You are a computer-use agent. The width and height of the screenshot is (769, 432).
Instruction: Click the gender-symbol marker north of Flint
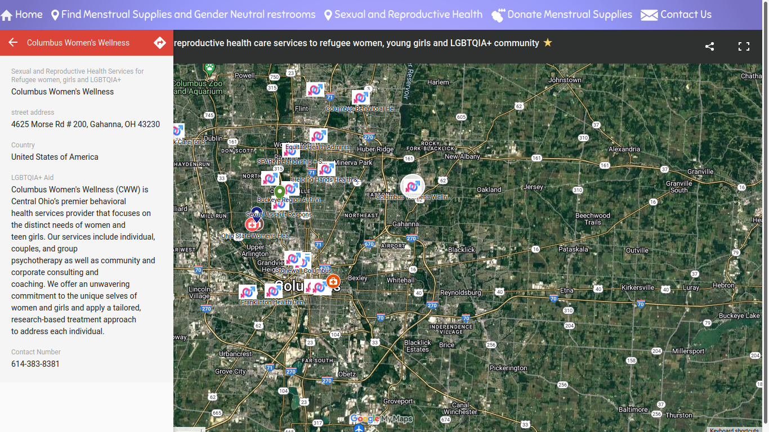(x=315, y=89)
